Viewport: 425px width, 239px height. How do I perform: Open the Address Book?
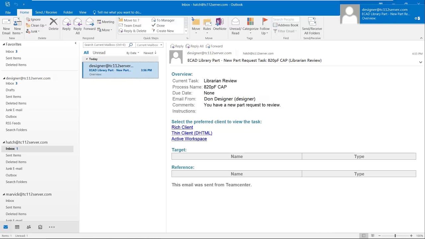[x=286, y=25]
